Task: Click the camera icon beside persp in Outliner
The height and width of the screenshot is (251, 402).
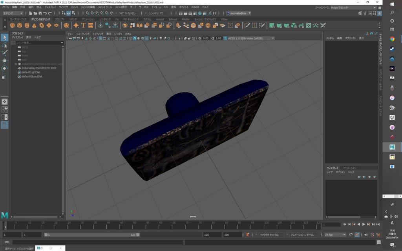Action: pyautogui.click(x=20, y=47)
